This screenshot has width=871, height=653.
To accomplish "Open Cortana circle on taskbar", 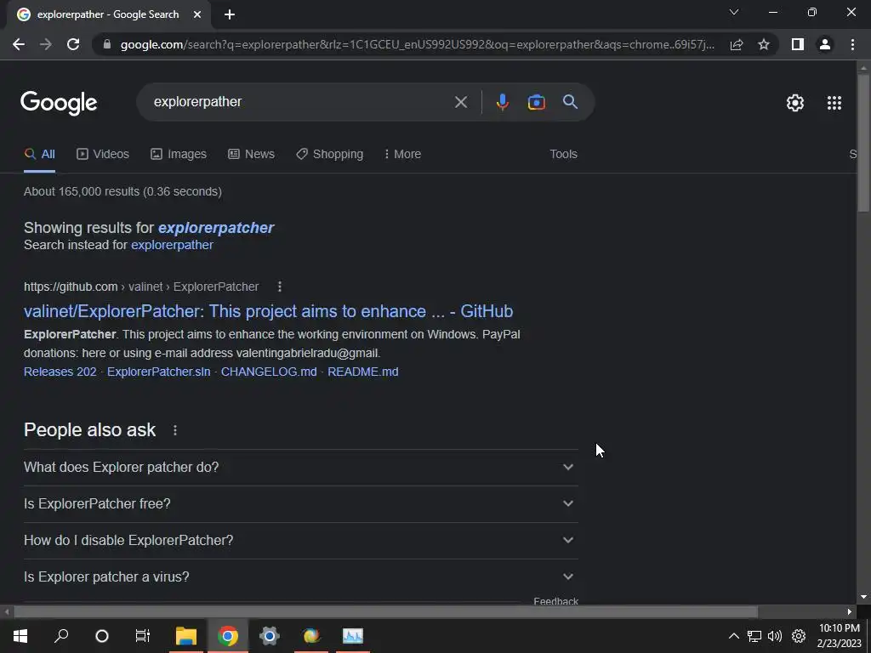I will pyautogui.click(x=102, y=636).
